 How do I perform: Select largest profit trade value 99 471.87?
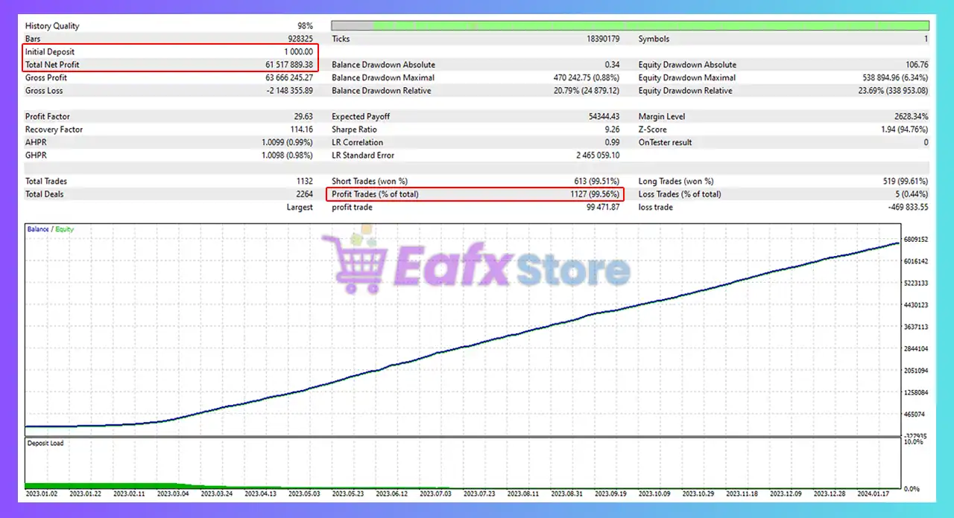click(604, 207)
